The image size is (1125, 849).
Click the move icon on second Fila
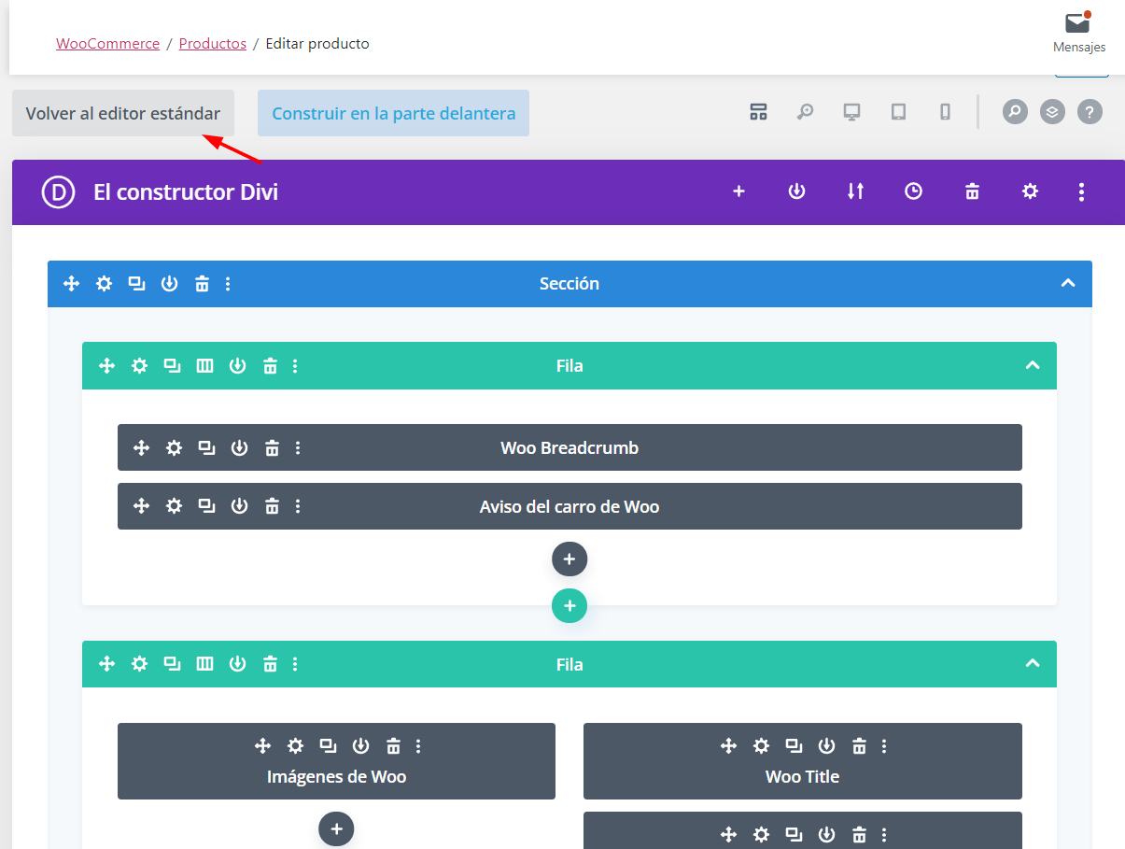coord(107,664)
